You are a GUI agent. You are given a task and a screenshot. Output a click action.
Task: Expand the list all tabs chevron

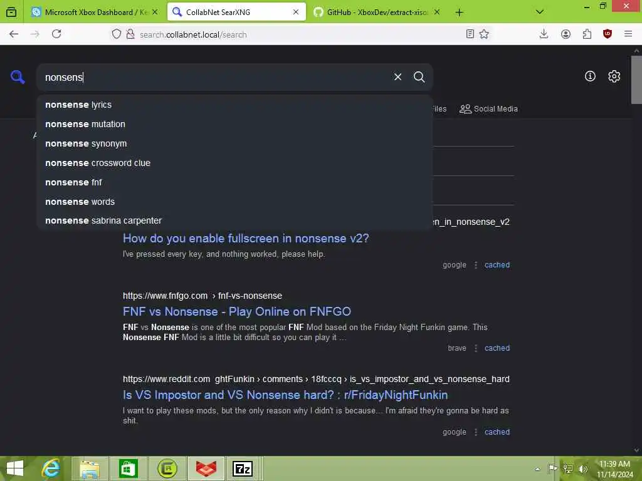pos(540,12)
